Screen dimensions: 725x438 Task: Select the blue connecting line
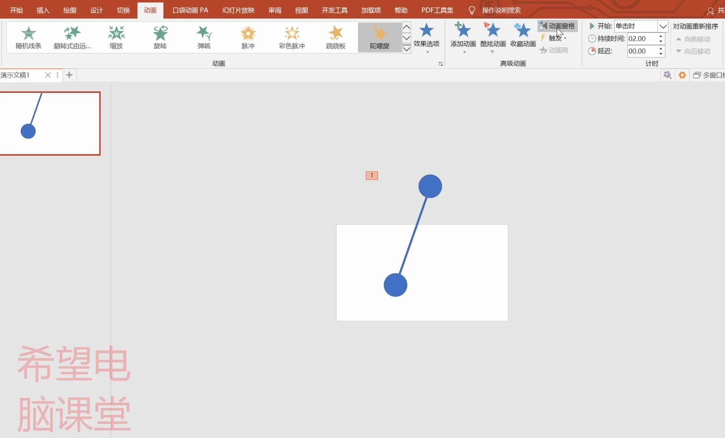coord(413,236)
